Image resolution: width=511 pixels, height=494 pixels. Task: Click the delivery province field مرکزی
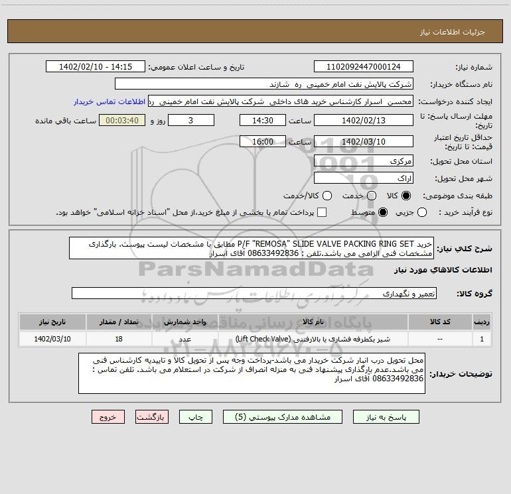pyautogui.click(x=364, y=161)
